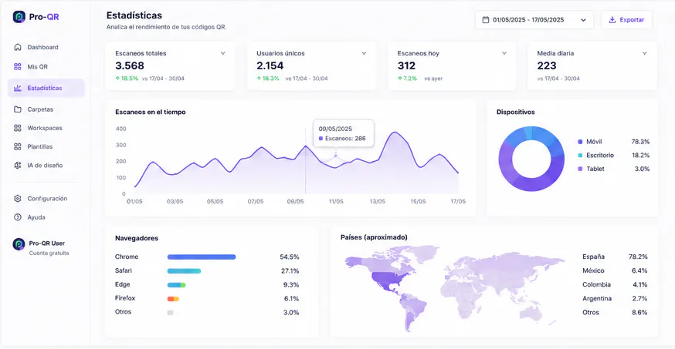Click España 78.2% country row
This screenshot has width=675, height=349.
point(615,257)
